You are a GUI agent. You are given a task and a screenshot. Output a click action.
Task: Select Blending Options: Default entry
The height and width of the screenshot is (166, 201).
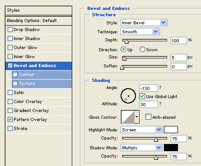pyautogui.click(x=38, y=21)
